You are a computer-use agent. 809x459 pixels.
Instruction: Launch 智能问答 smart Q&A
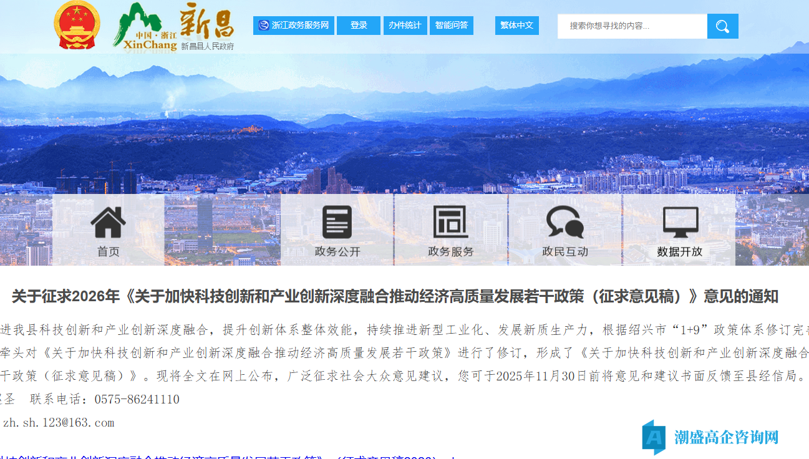(451, 26)
